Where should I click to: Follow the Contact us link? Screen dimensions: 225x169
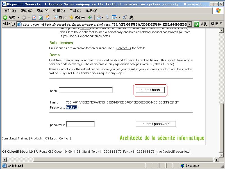[x=124, y=48]
